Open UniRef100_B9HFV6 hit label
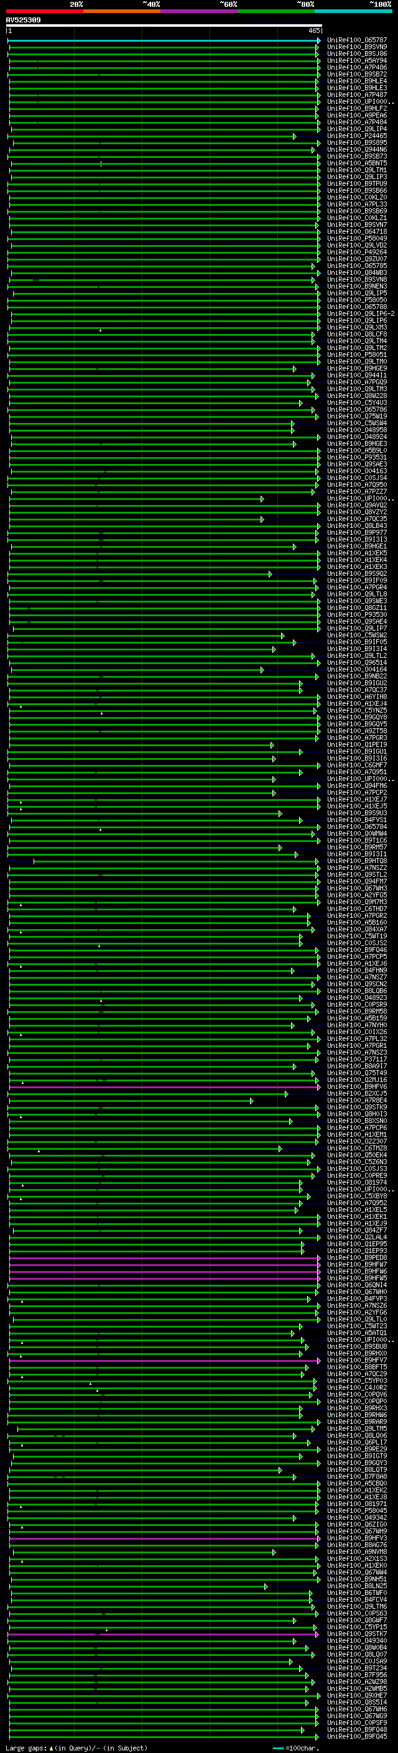The height and width of the screenshot is (1753, 398). point(356,1088)
